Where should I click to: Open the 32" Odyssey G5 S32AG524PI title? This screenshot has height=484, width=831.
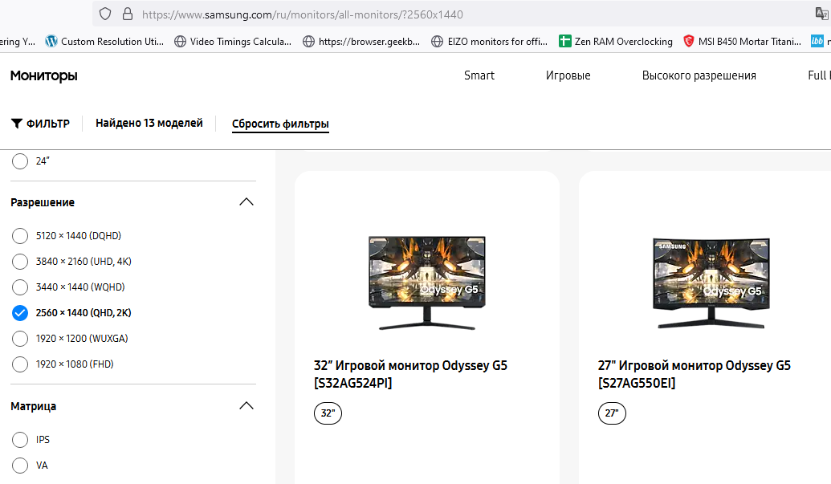pos(410,374)
